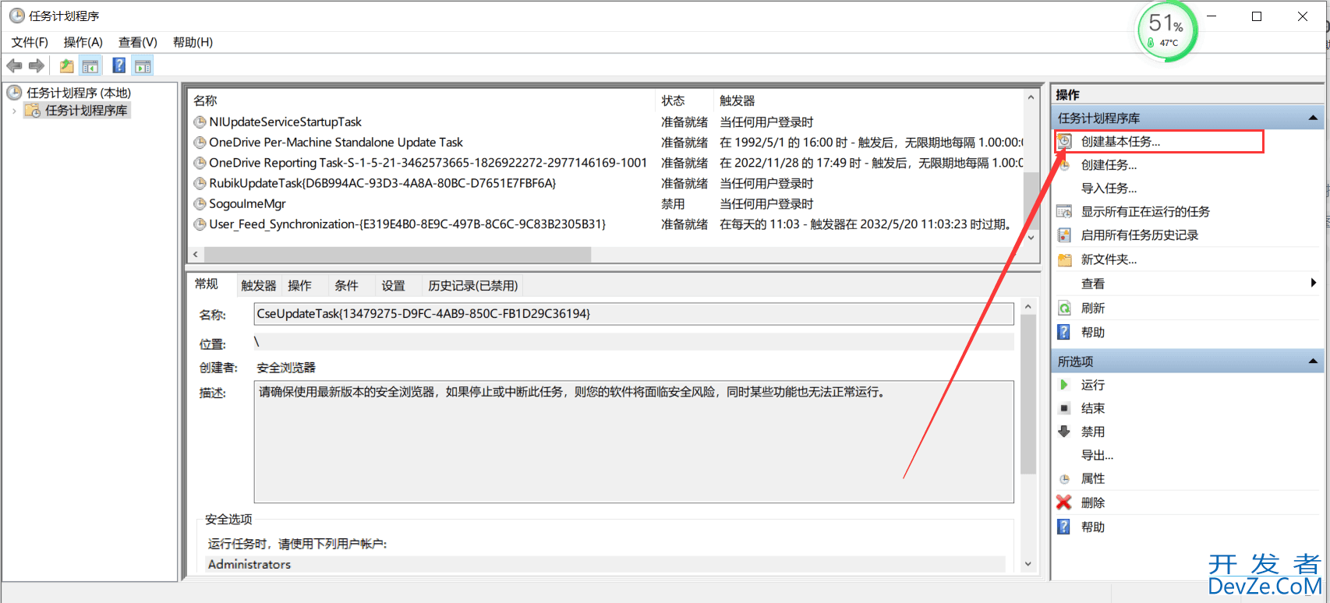Click the 名称 field with CseUpdateTask
This screenshot has width=1330, height=603.
[634, 314]
